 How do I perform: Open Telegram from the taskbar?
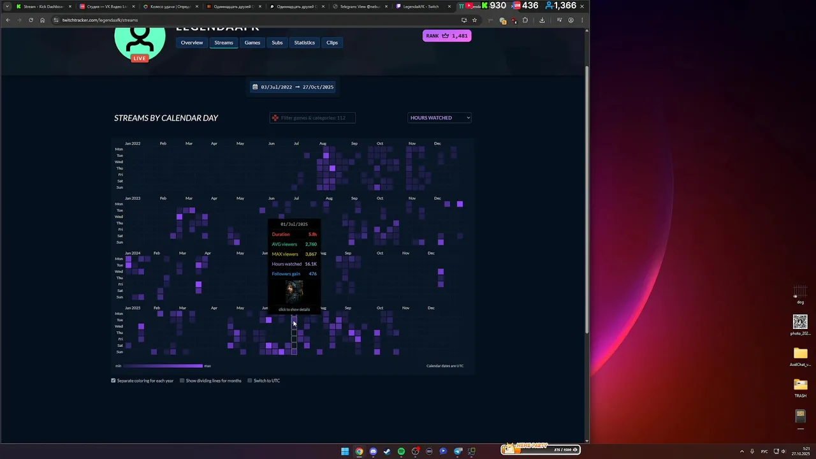click(458, 451)
